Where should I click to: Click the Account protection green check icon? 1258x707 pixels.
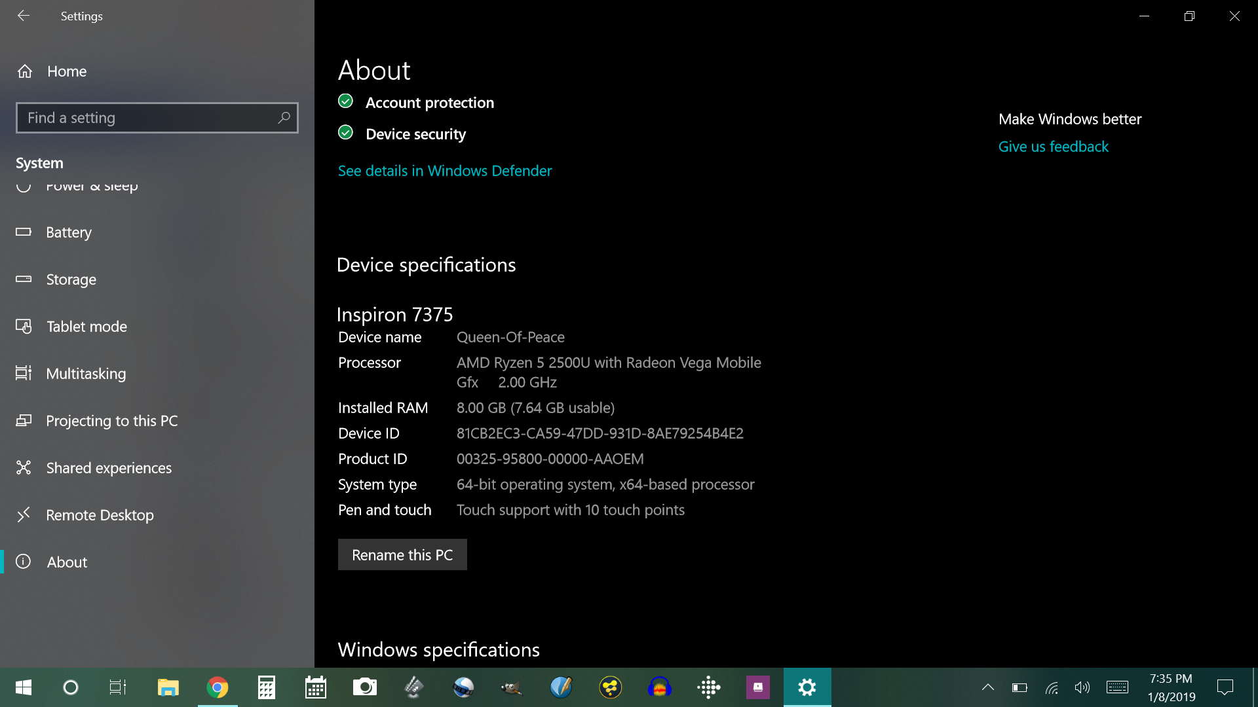(x=345, y=101)
